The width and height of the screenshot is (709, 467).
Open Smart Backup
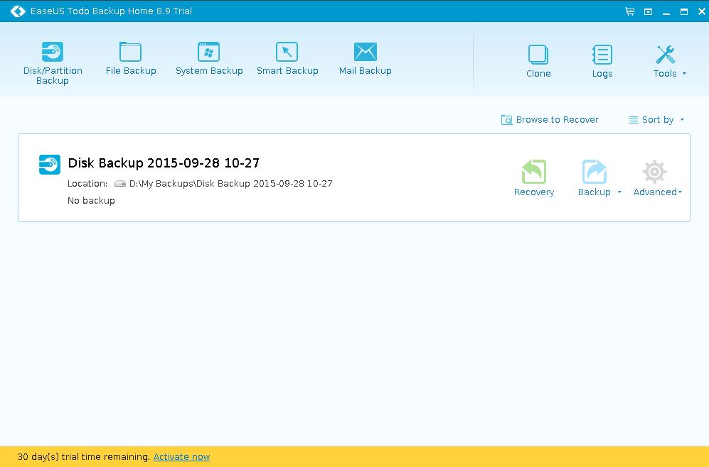coord(287,58)
